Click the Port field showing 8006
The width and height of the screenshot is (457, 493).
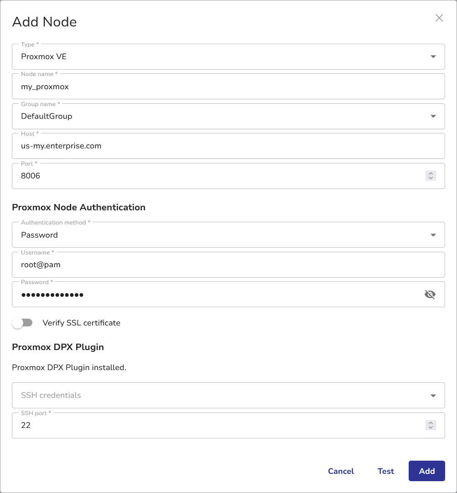(x=228, y=176)
